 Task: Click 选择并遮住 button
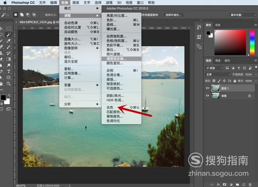click(x=173, y=15)
